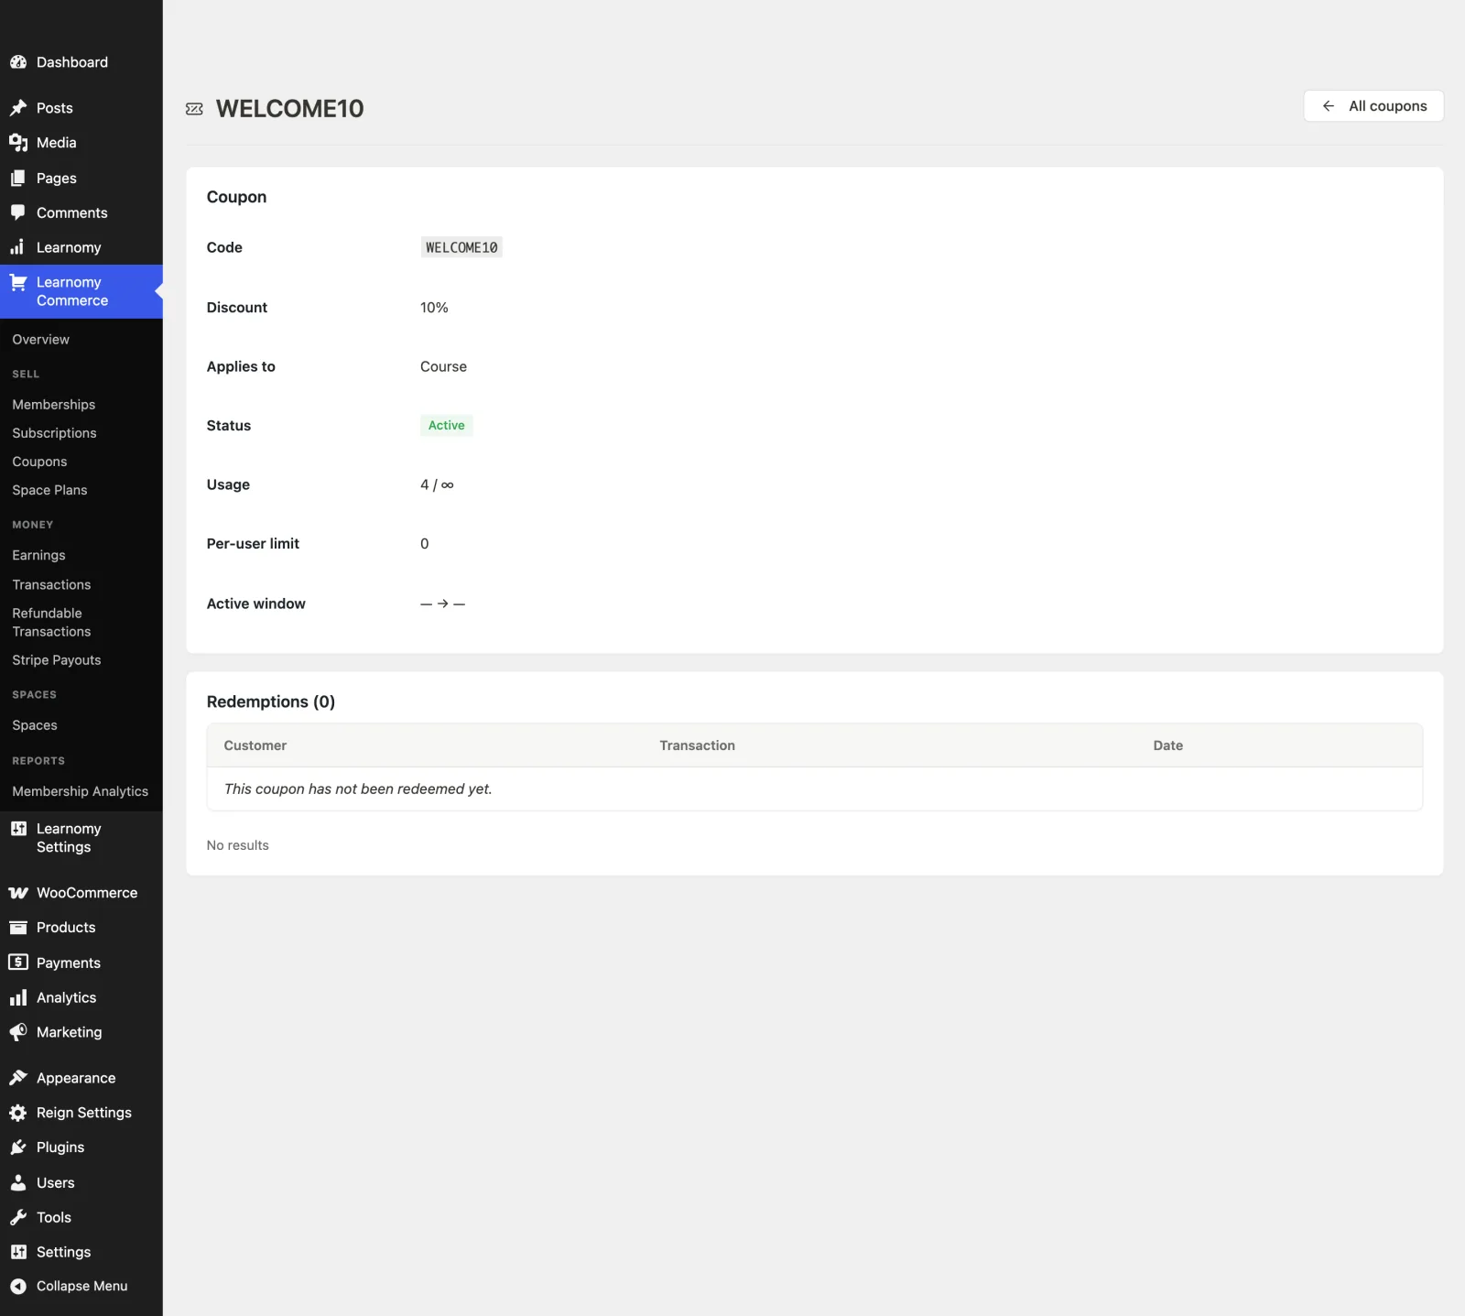Click the Dashboard gauge icon

pos(18,62)
